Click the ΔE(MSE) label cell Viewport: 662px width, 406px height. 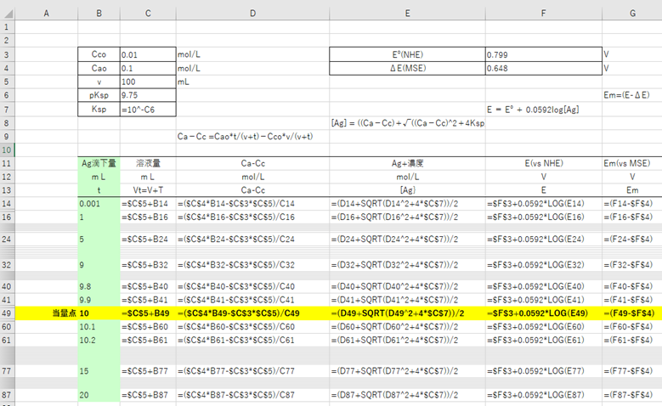(x=407, y=68)
